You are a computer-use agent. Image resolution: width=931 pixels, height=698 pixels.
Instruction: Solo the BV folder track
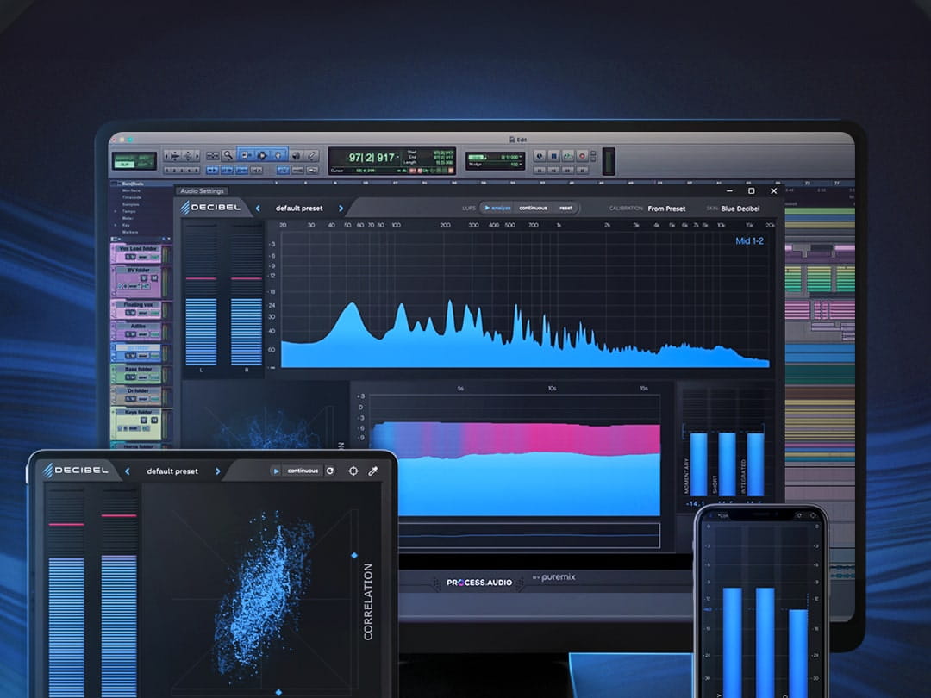[x=145, y=277]
